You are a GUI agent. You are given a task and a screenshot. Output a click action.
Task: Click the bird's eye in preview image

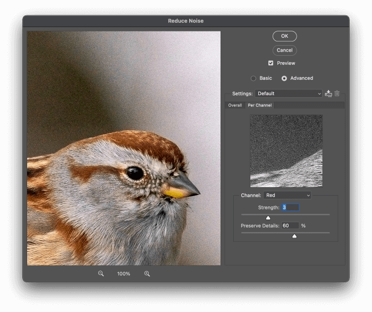(x=134, y=173)
